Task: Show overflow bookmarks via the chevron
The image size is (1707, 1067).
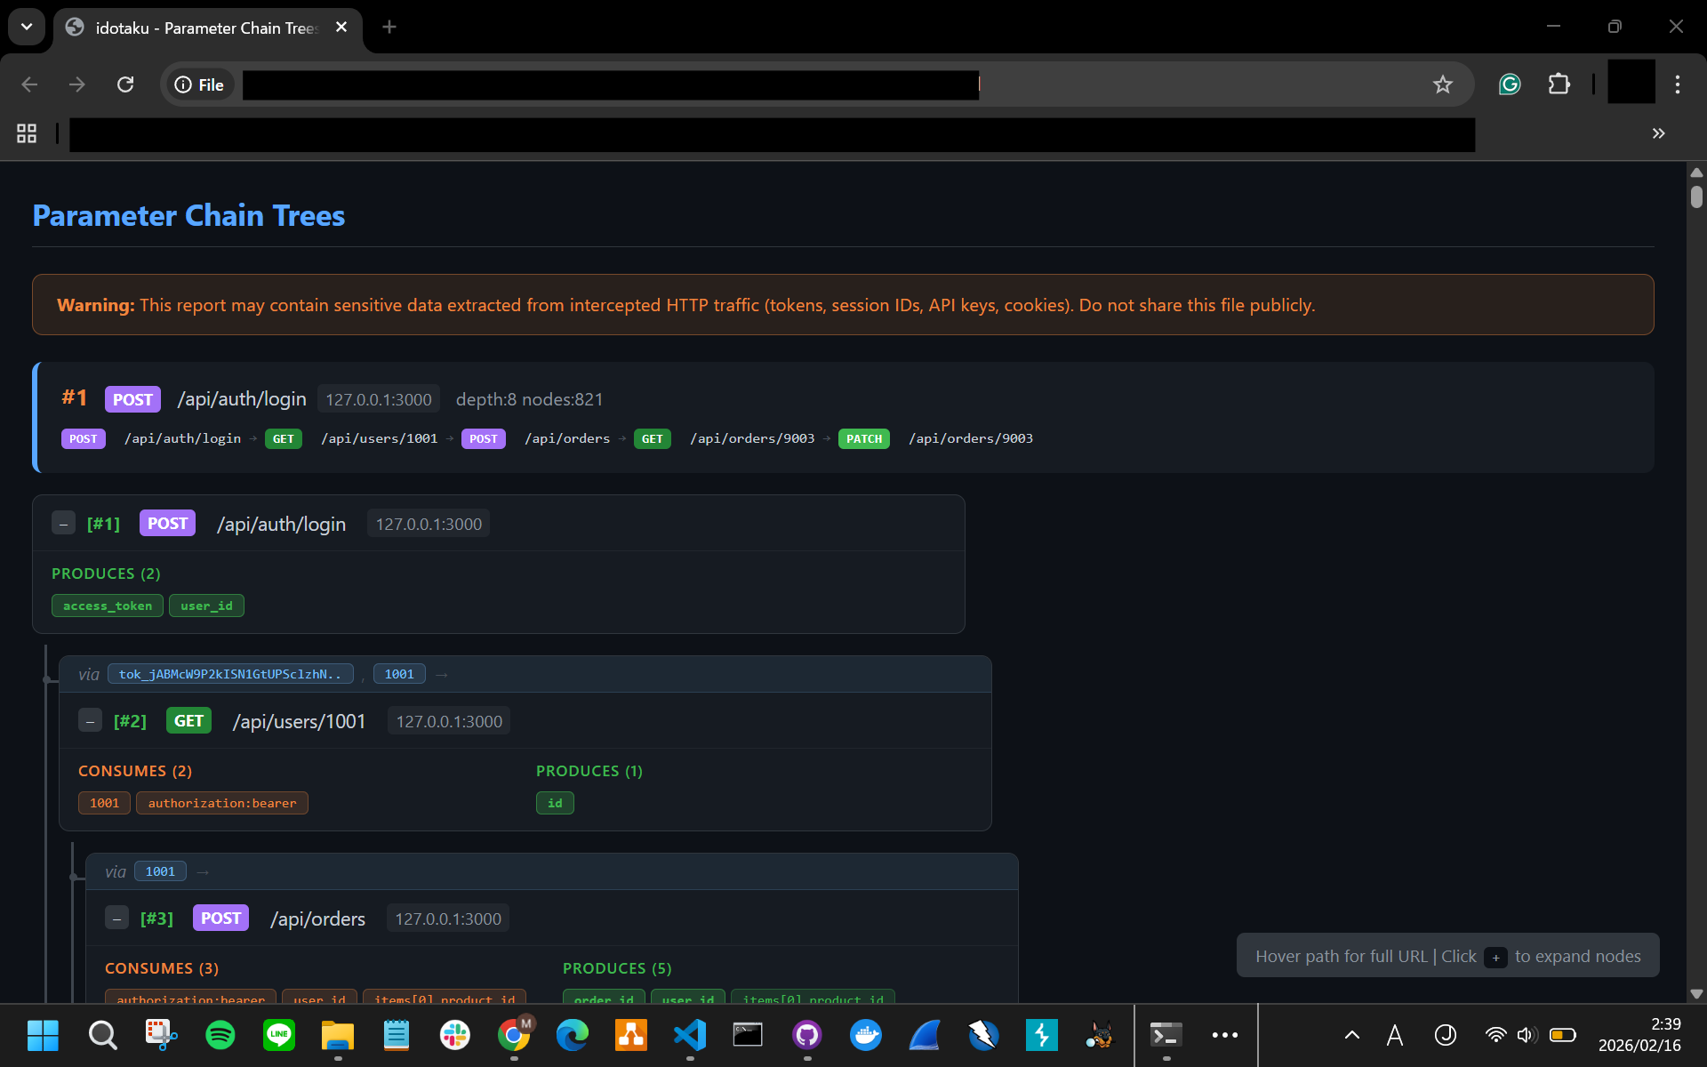Action: [x=1657, y=133]
